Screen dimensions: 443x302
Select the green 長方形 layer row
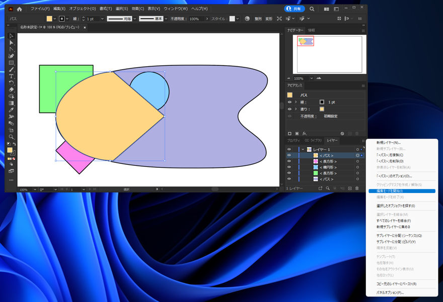pos(328,173)
